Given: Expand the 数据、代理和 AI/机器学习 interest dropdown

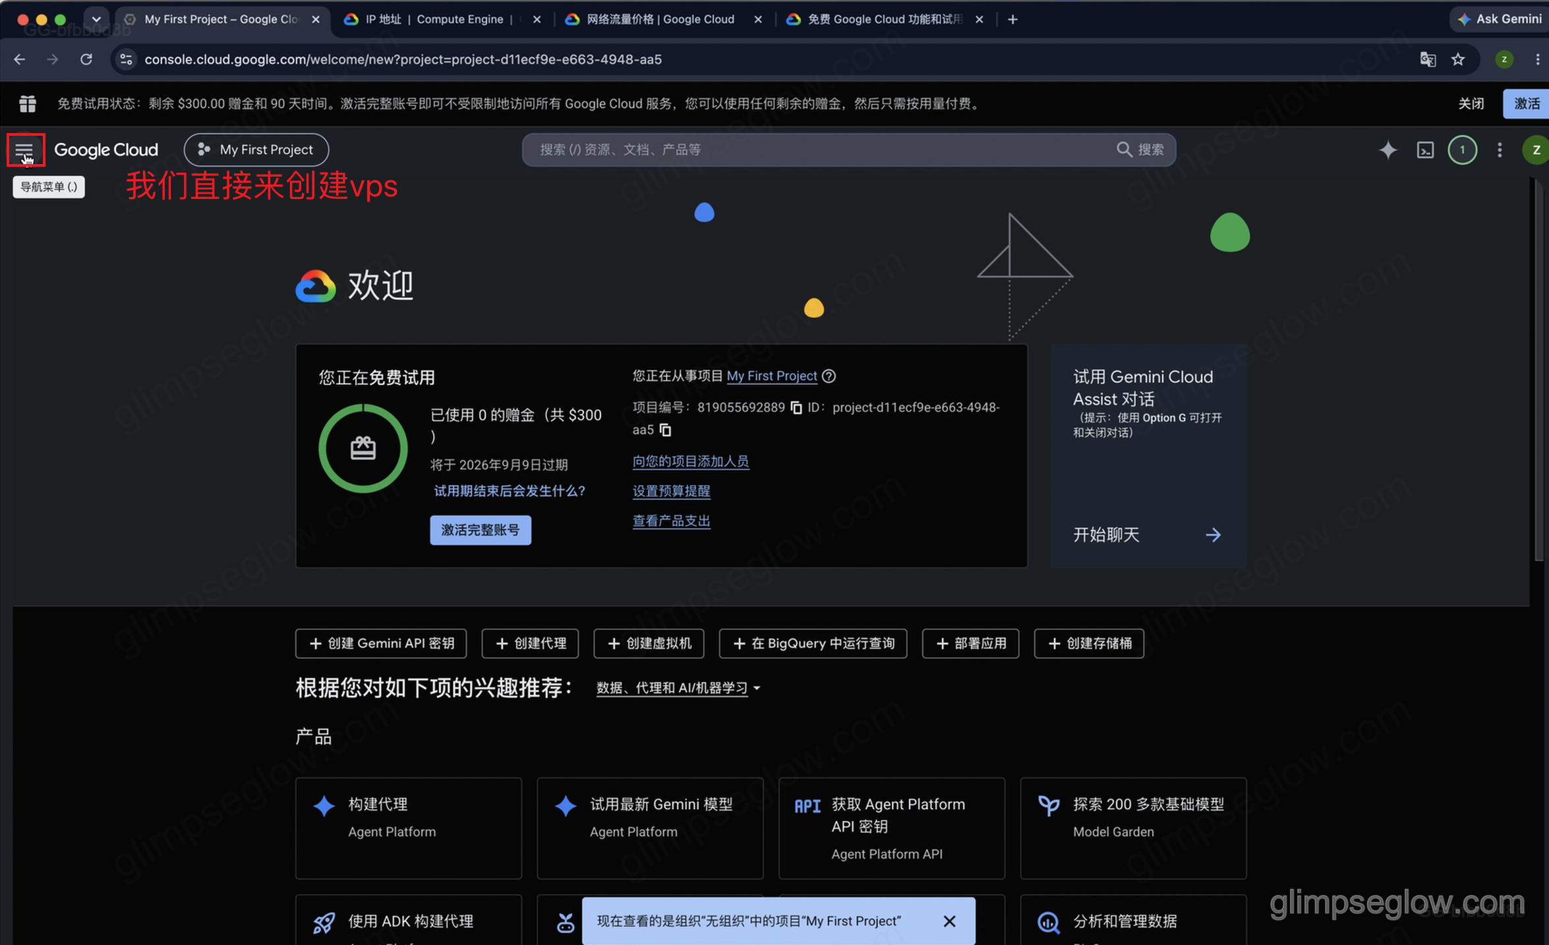Looking at the screenshot, I should pos(678,688).
